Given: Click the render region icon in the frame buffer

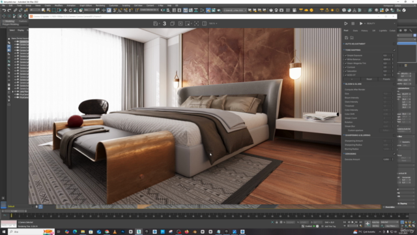Looking at the screenshot, I should pos(188,23).
